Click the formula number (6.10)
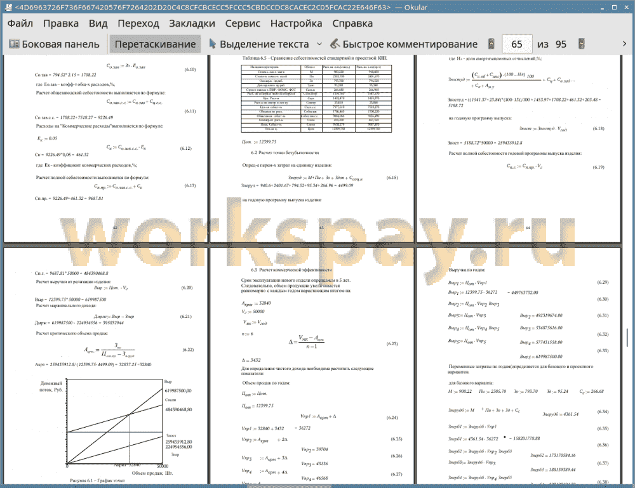The width and height of the screenshot is (635, 488). (190, 69)
